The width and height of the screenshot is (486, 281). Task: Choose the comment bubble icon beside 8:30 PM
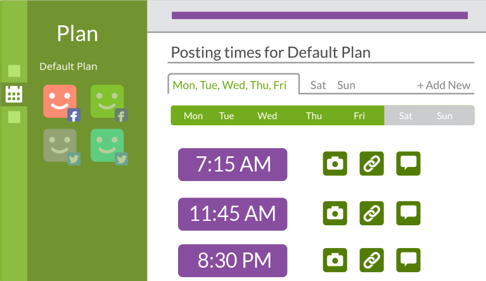tap(408, 260)
